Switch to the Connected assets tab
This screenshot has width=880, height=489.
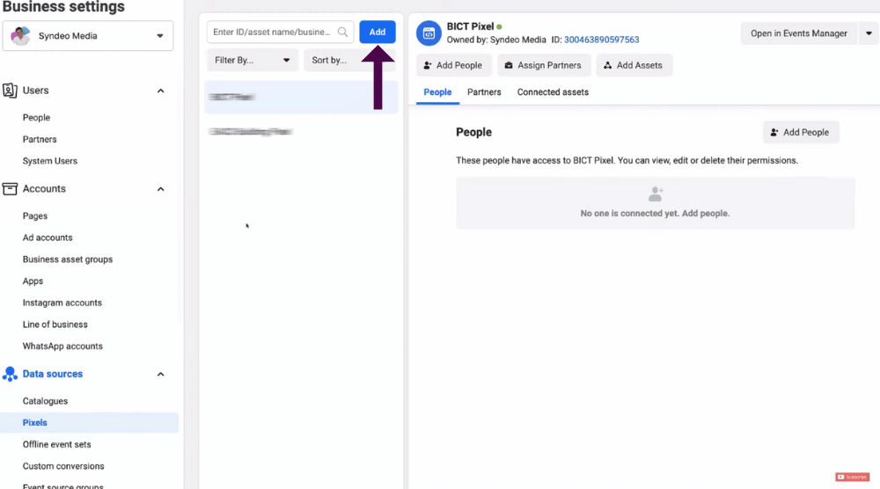pos(553,92)
